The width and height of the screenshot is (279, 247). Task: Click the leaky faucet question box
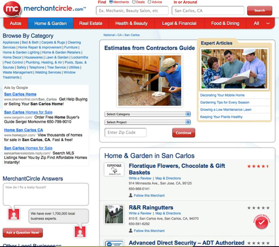click(x=46, y=194)
